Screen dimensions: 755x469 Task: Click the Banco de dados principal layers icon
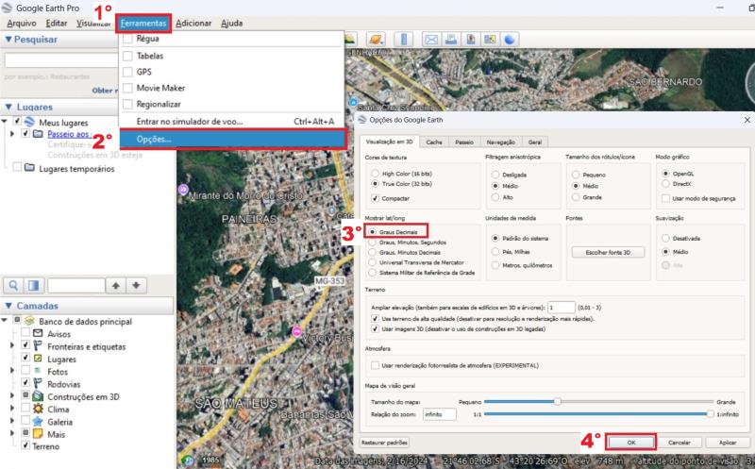[29, 321]
